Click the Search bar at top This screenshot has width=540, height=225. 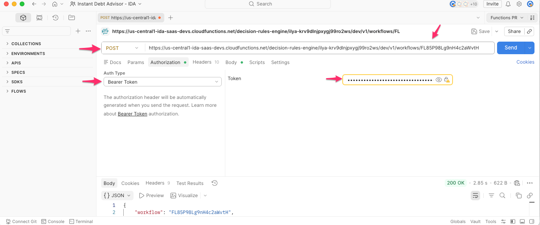click(x=268, y=4)
